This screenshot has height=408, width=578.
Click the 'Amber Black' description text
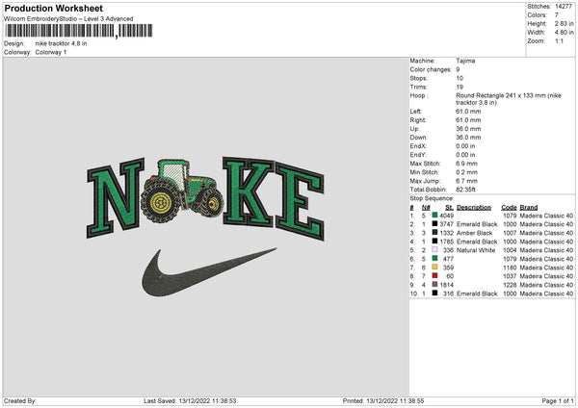474,233
